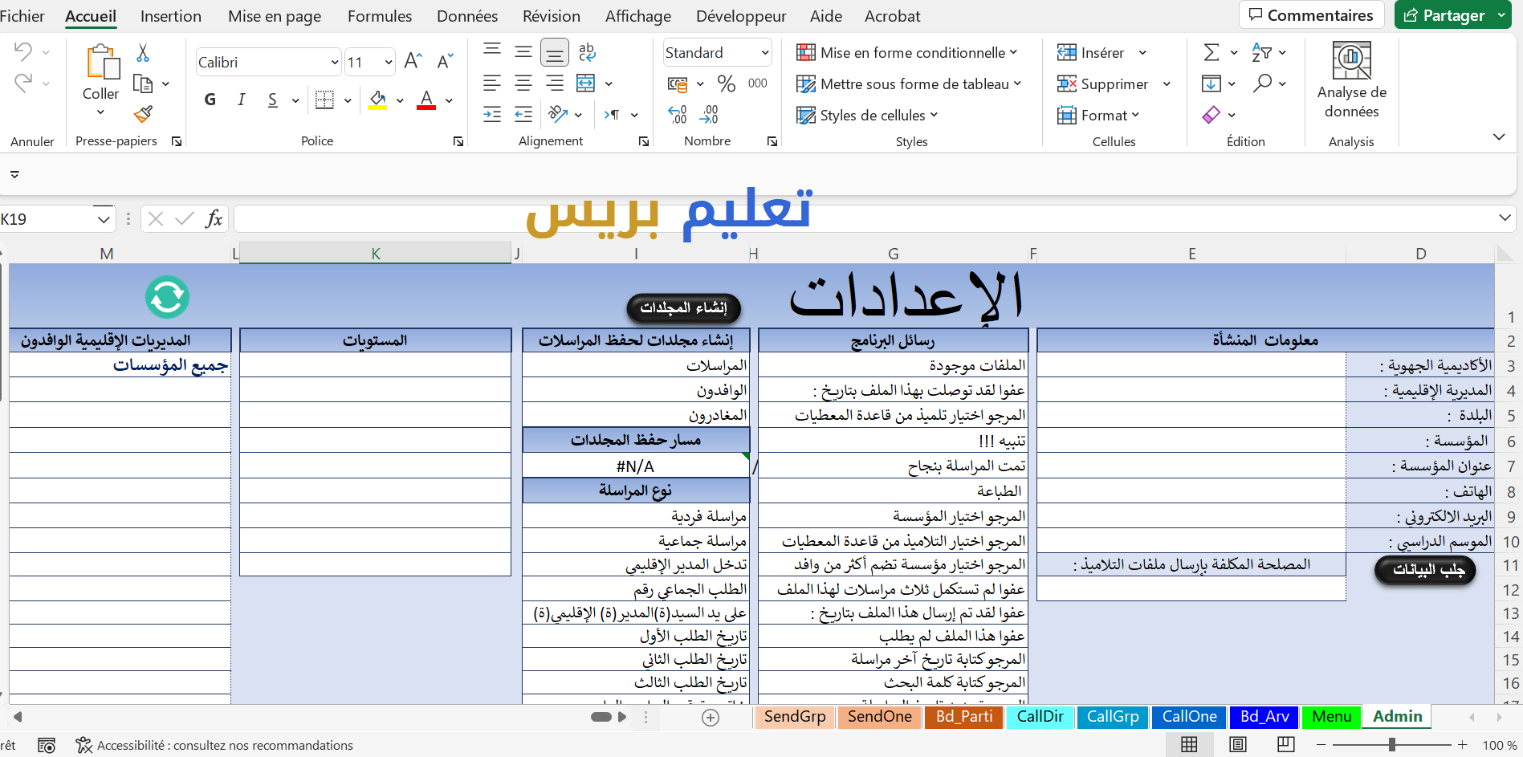This screenshot has height=757, width=1523.
Task: Click the thousands separator 000 icon
Action: (x=757, y=83)
